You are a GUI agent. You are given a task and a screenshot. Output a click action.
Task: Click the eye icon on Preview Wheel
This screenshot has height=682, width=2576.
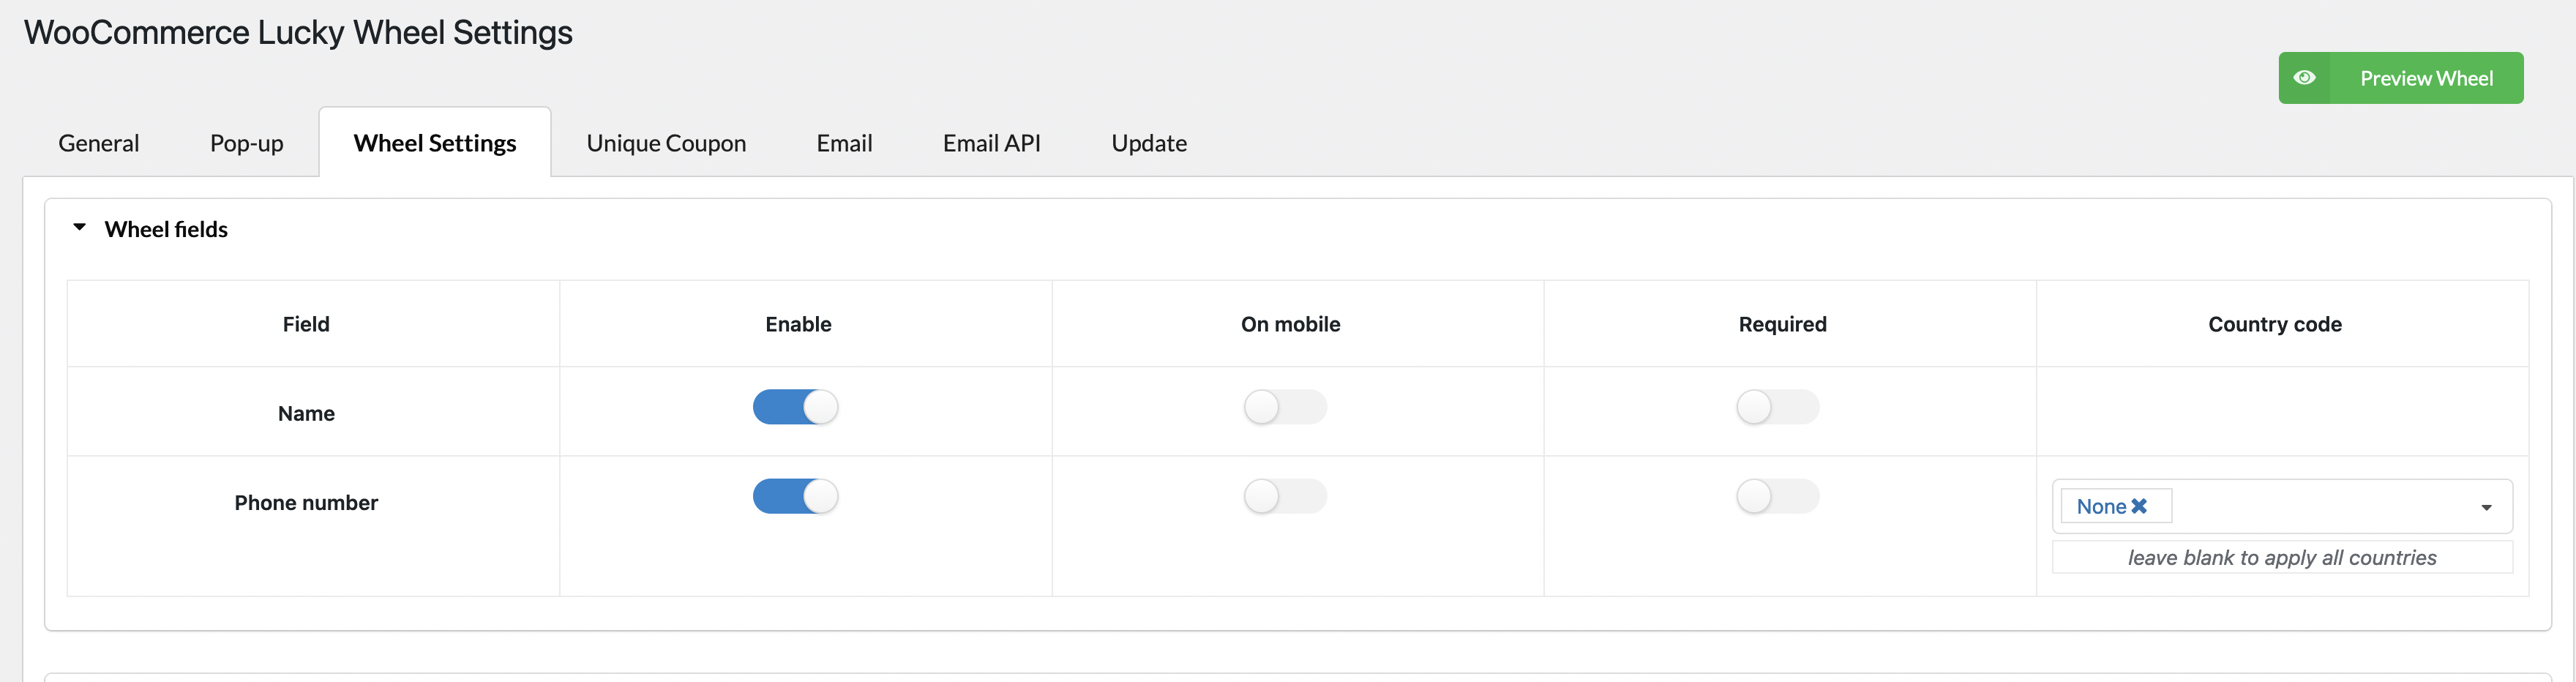(x=2304, y=78)
